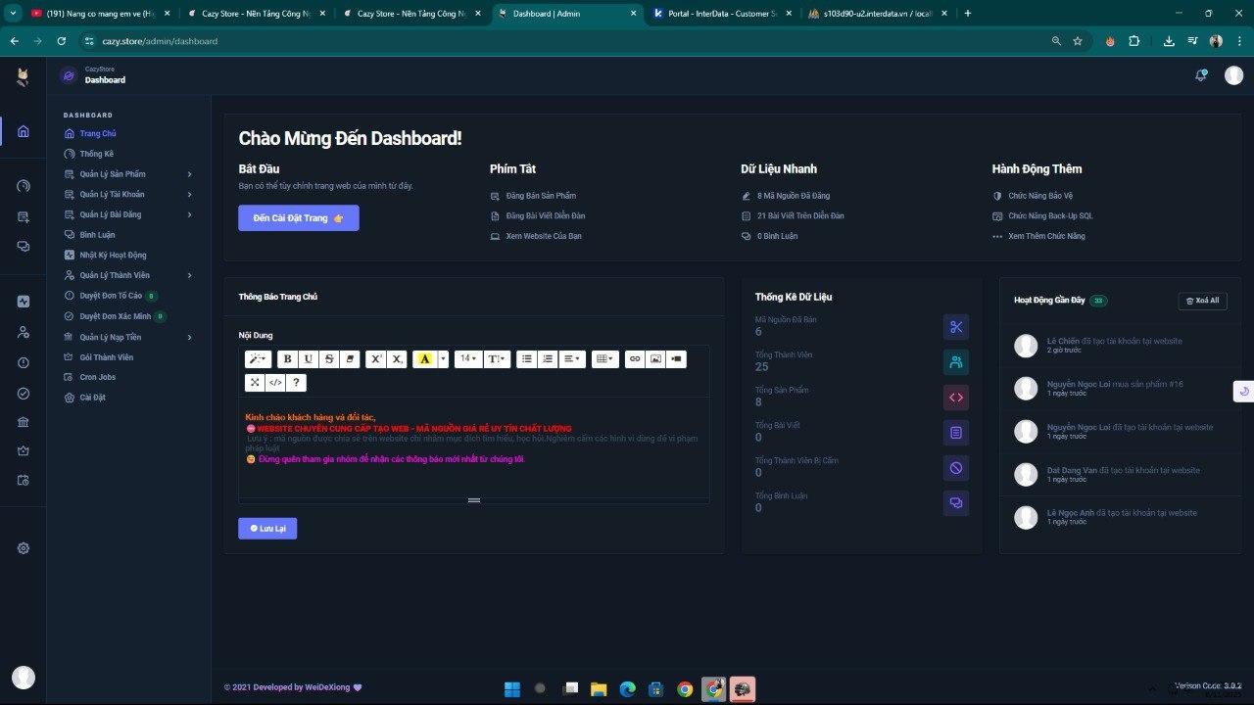The width and height of the screenshot is (1254, 705).
Task: Click the scissors icon beside Mã Nguồn Đã Bán
Action: coord(956,327)
